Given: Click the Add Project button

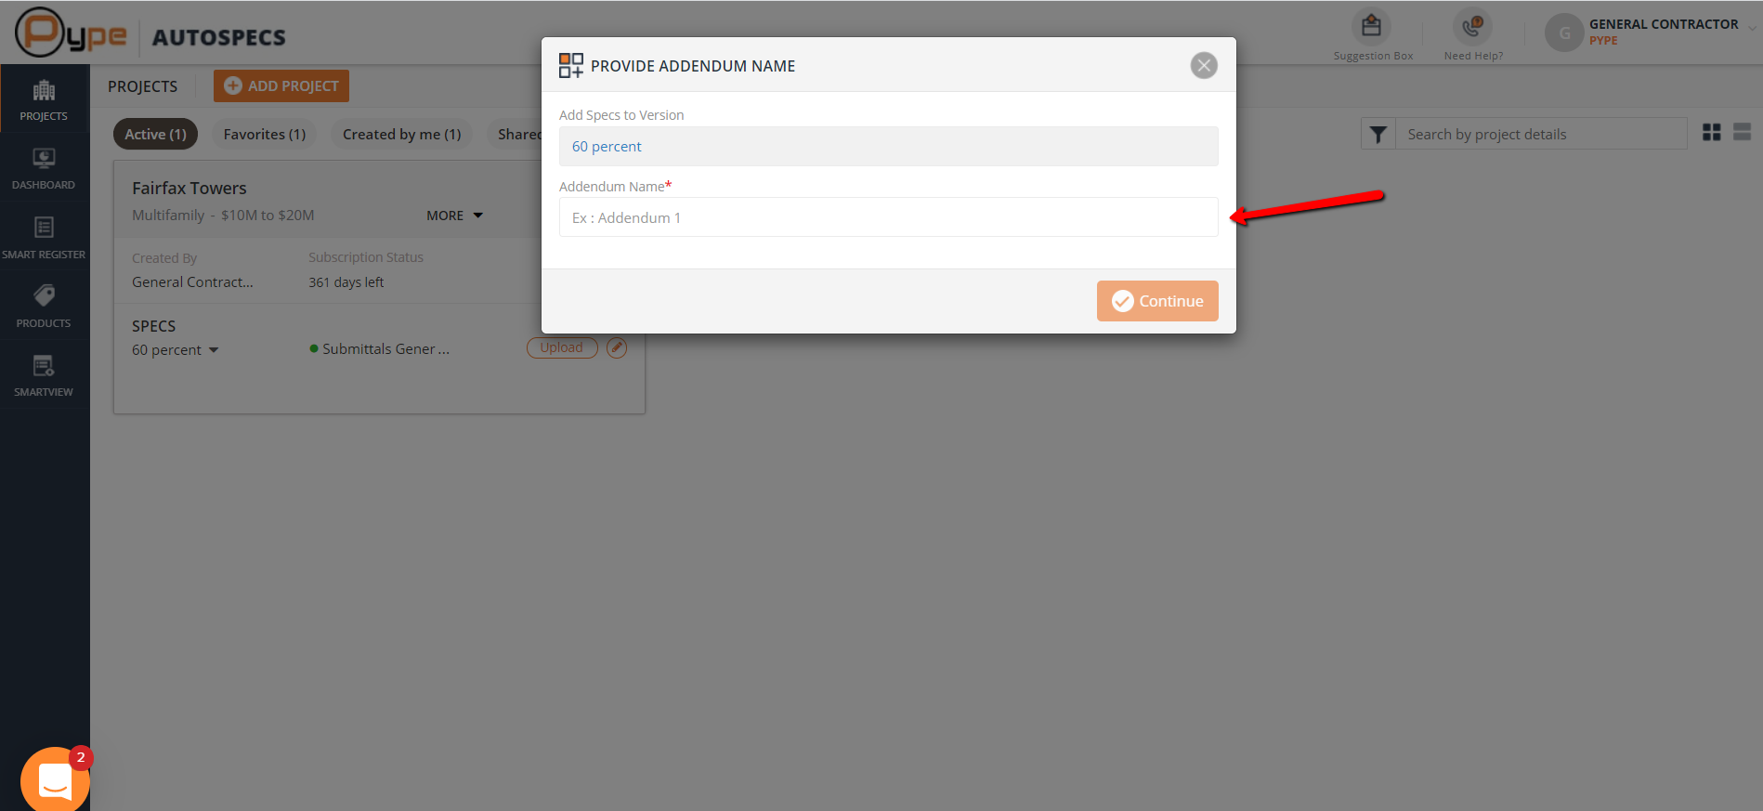Looking at the screenshot, I should (281, 85).
